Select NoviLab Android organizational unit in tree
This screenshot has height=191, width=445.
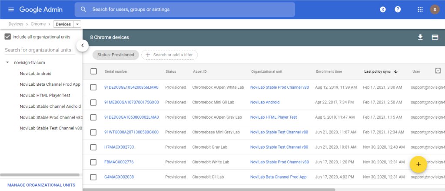[36, 74]
